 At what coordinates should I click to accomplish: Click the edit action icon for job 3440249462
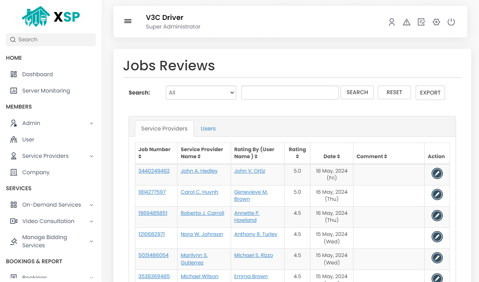[x=437, y=173]
